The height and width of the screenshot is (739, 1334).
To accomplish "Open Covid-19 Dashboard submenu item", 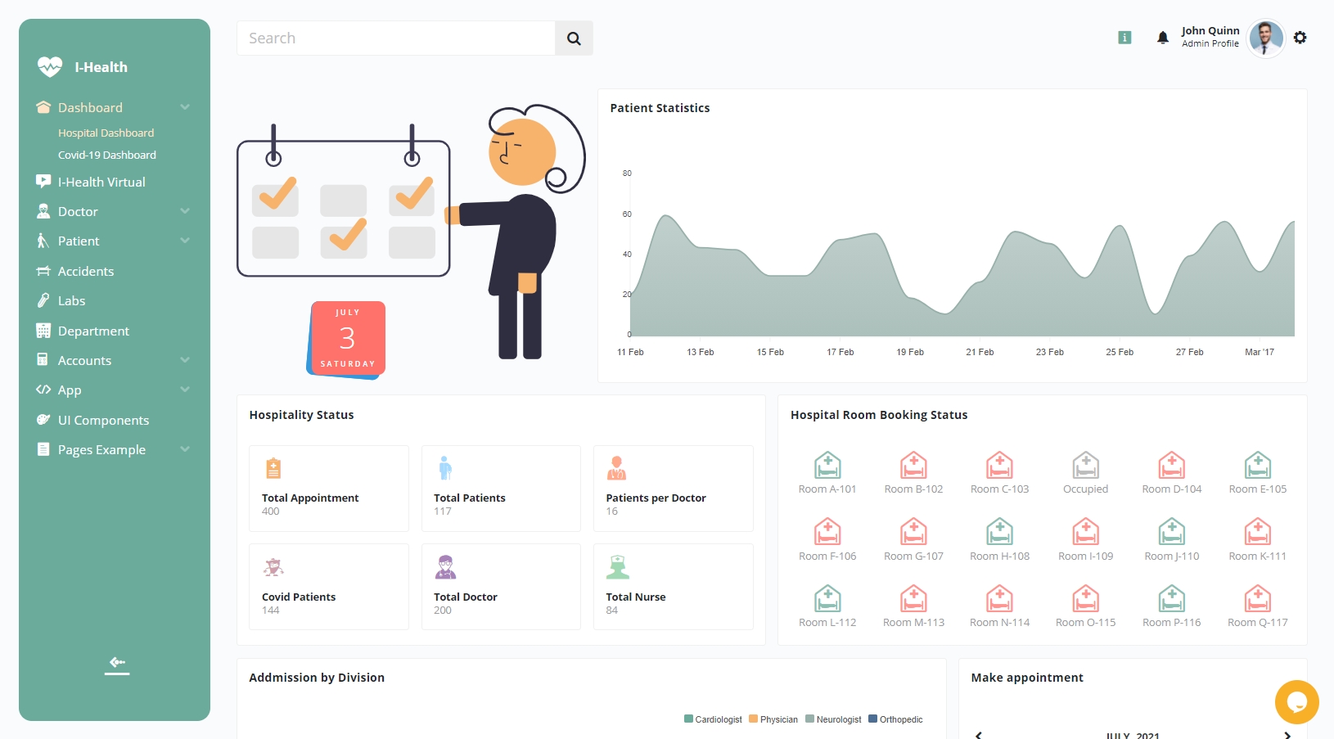I will pos(107,155).
